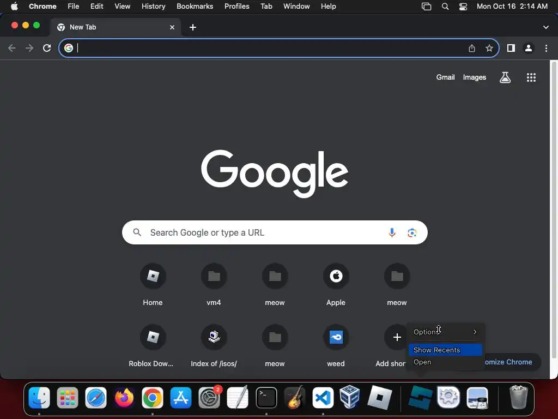
Task: Open the tab search dropdown chevron
Action: [x=546, y=27]
